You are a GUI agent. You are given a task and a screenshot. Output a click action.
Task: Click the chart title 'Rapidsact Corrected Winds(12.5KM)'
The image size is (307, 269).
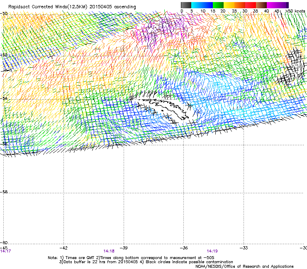pyautogui.click(x=48, y=7)
